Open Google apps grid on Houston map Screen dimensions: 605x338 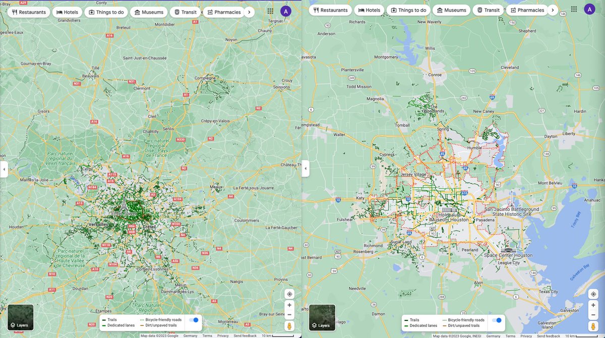point(574,9)
